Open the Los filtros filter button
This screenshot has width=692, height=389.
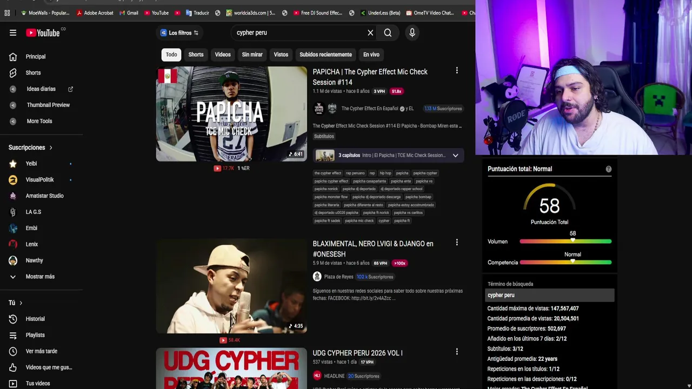click(x=180, y=33)
